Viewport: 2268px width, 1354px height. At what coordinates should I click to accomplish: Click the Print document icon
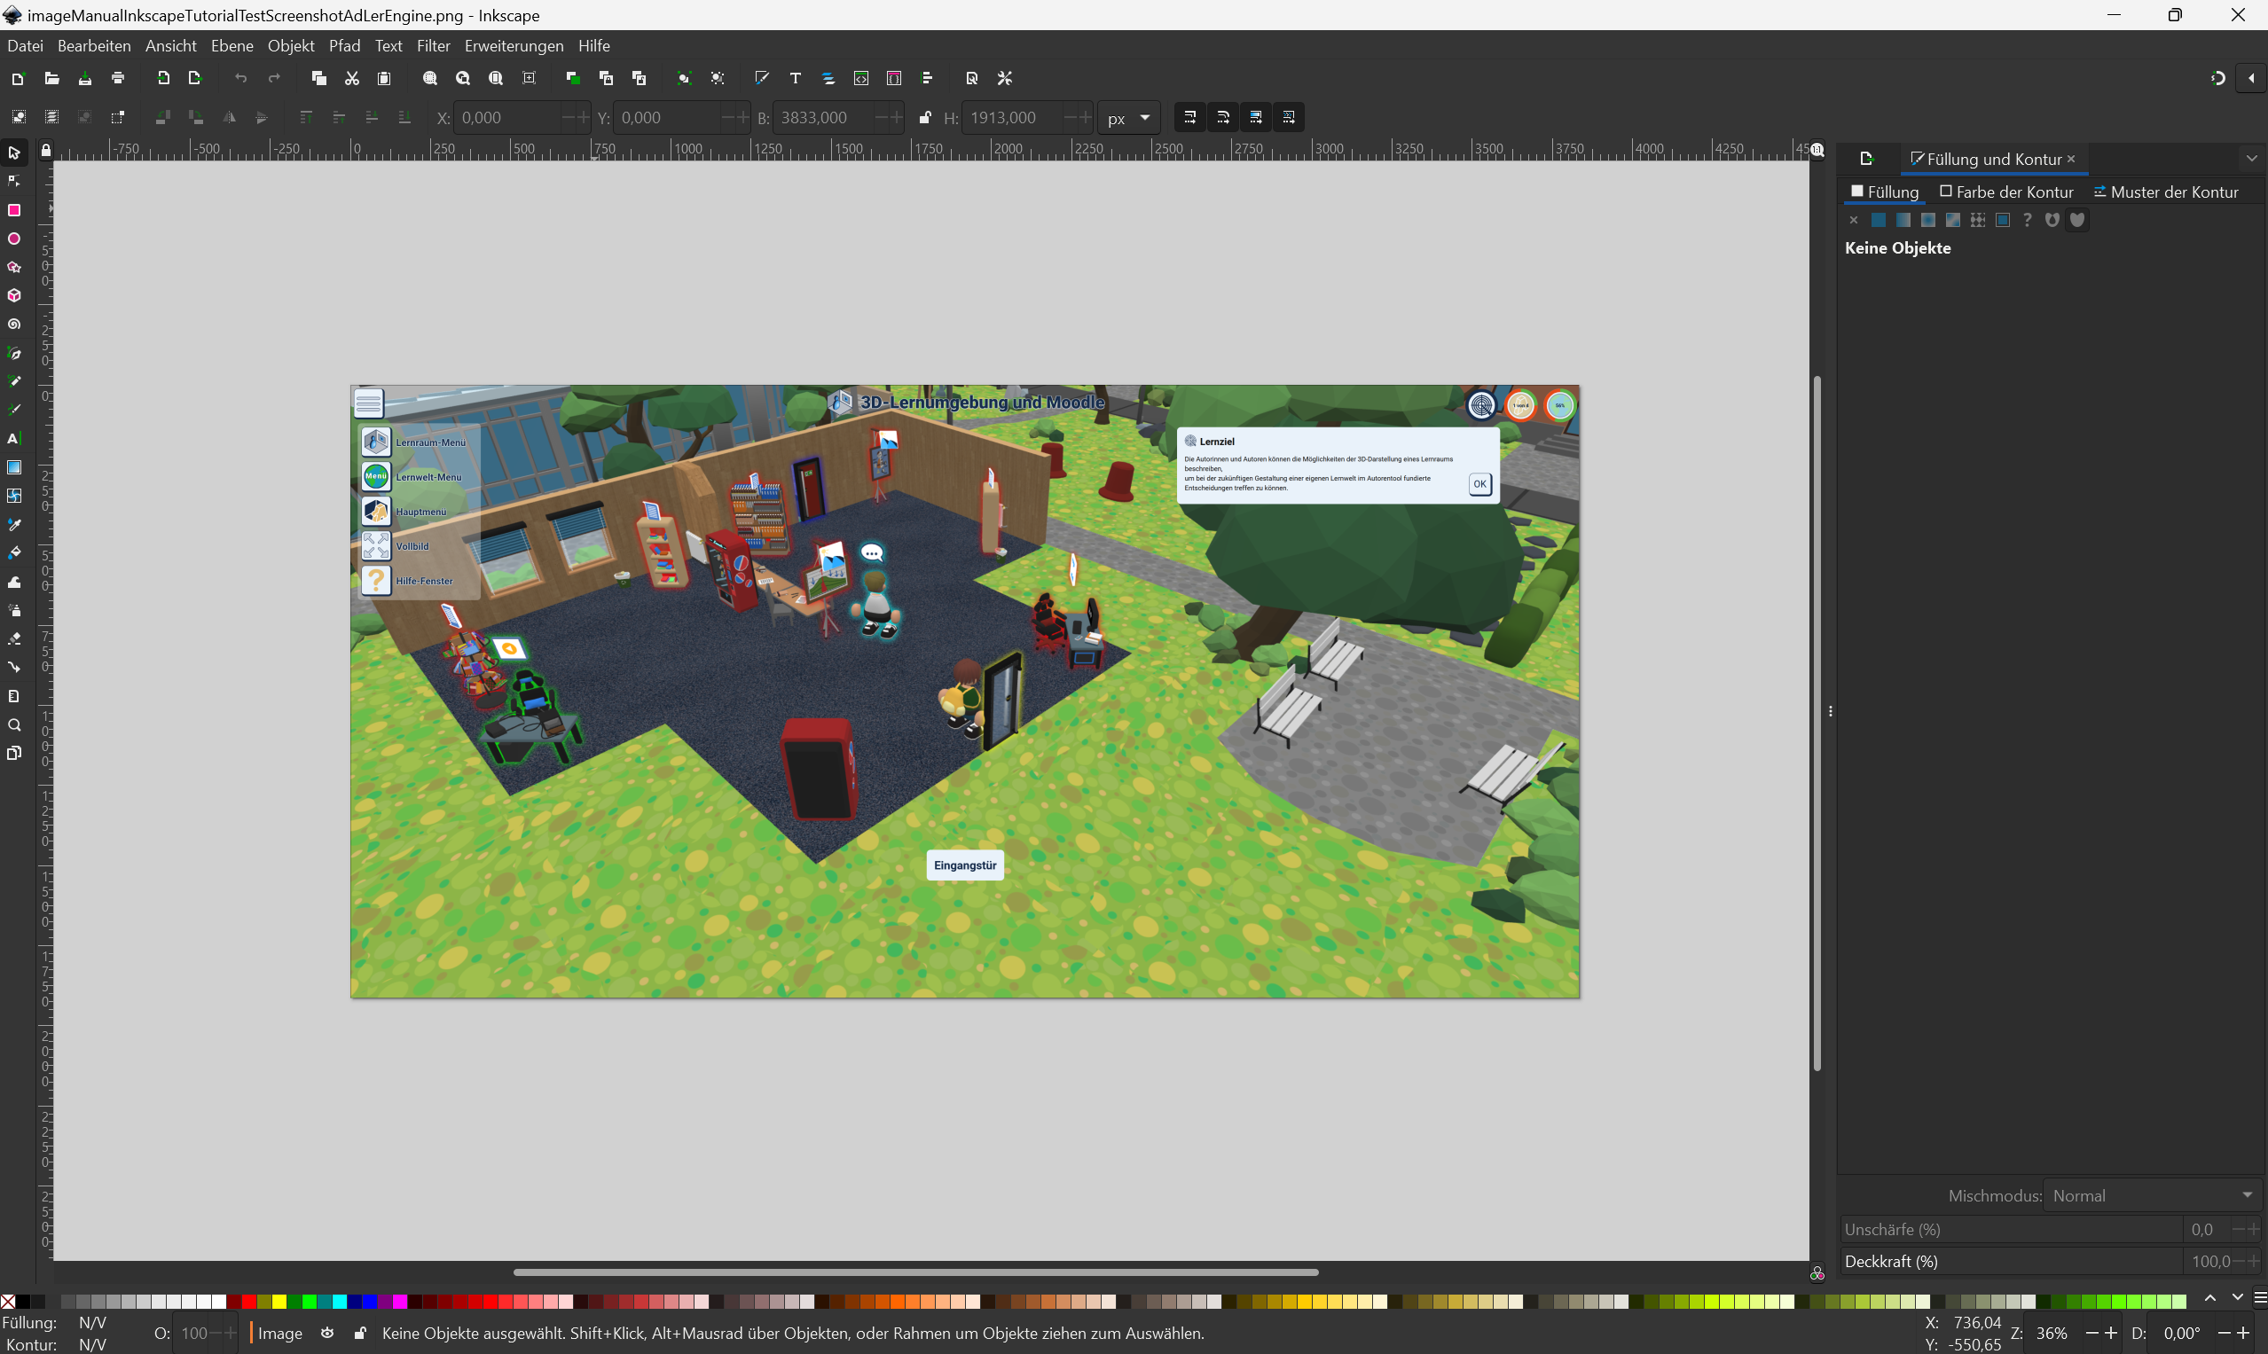coord(118,78)
